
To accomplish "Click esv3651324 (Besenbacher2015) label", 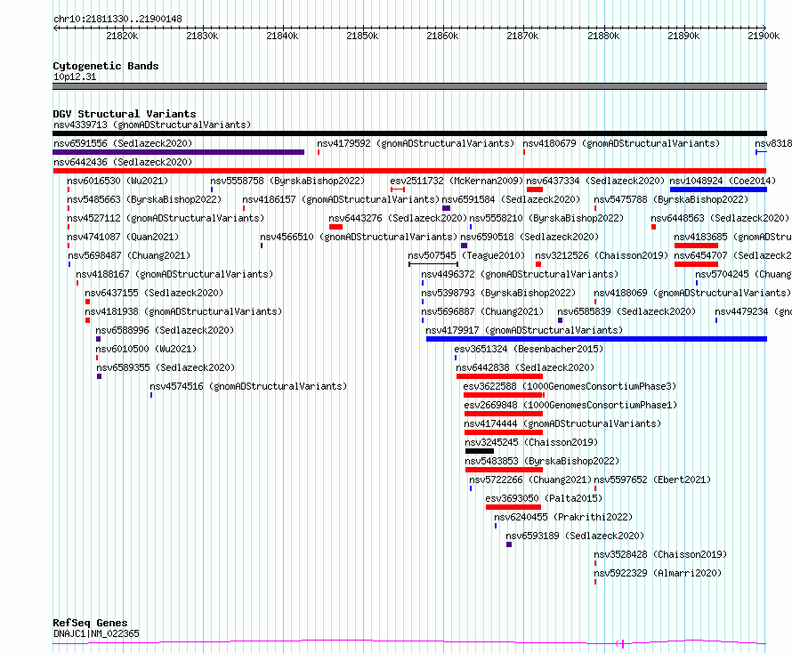I will pyautogui.click(x=529, y=349).
